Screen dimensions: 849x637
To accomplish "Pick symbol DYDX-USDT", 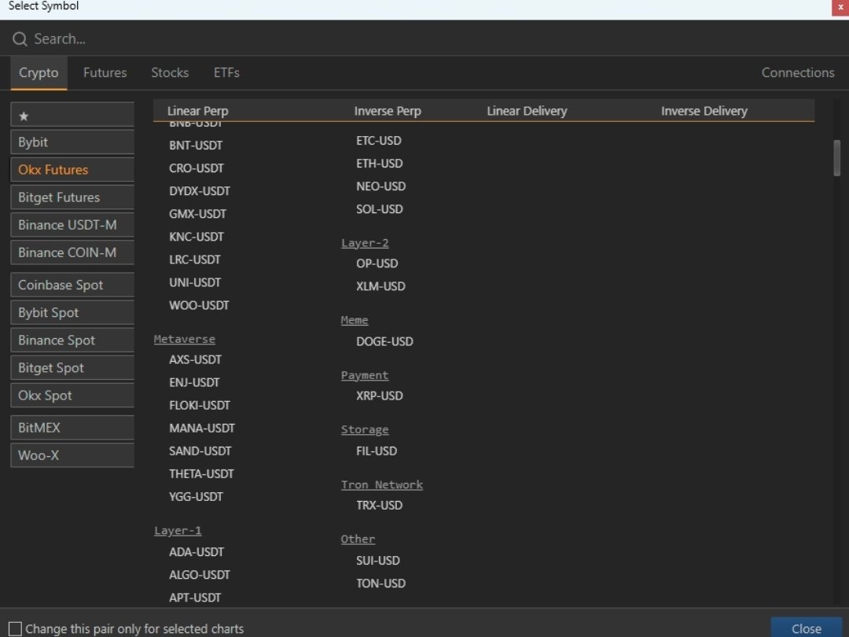I will pyautogui.click(x=199, y=191).
